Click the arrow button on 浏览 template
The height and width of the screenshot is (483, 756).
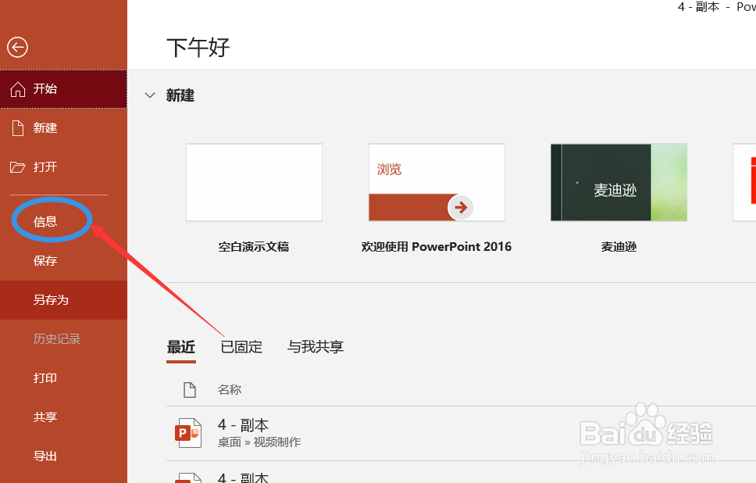point(461,207)
